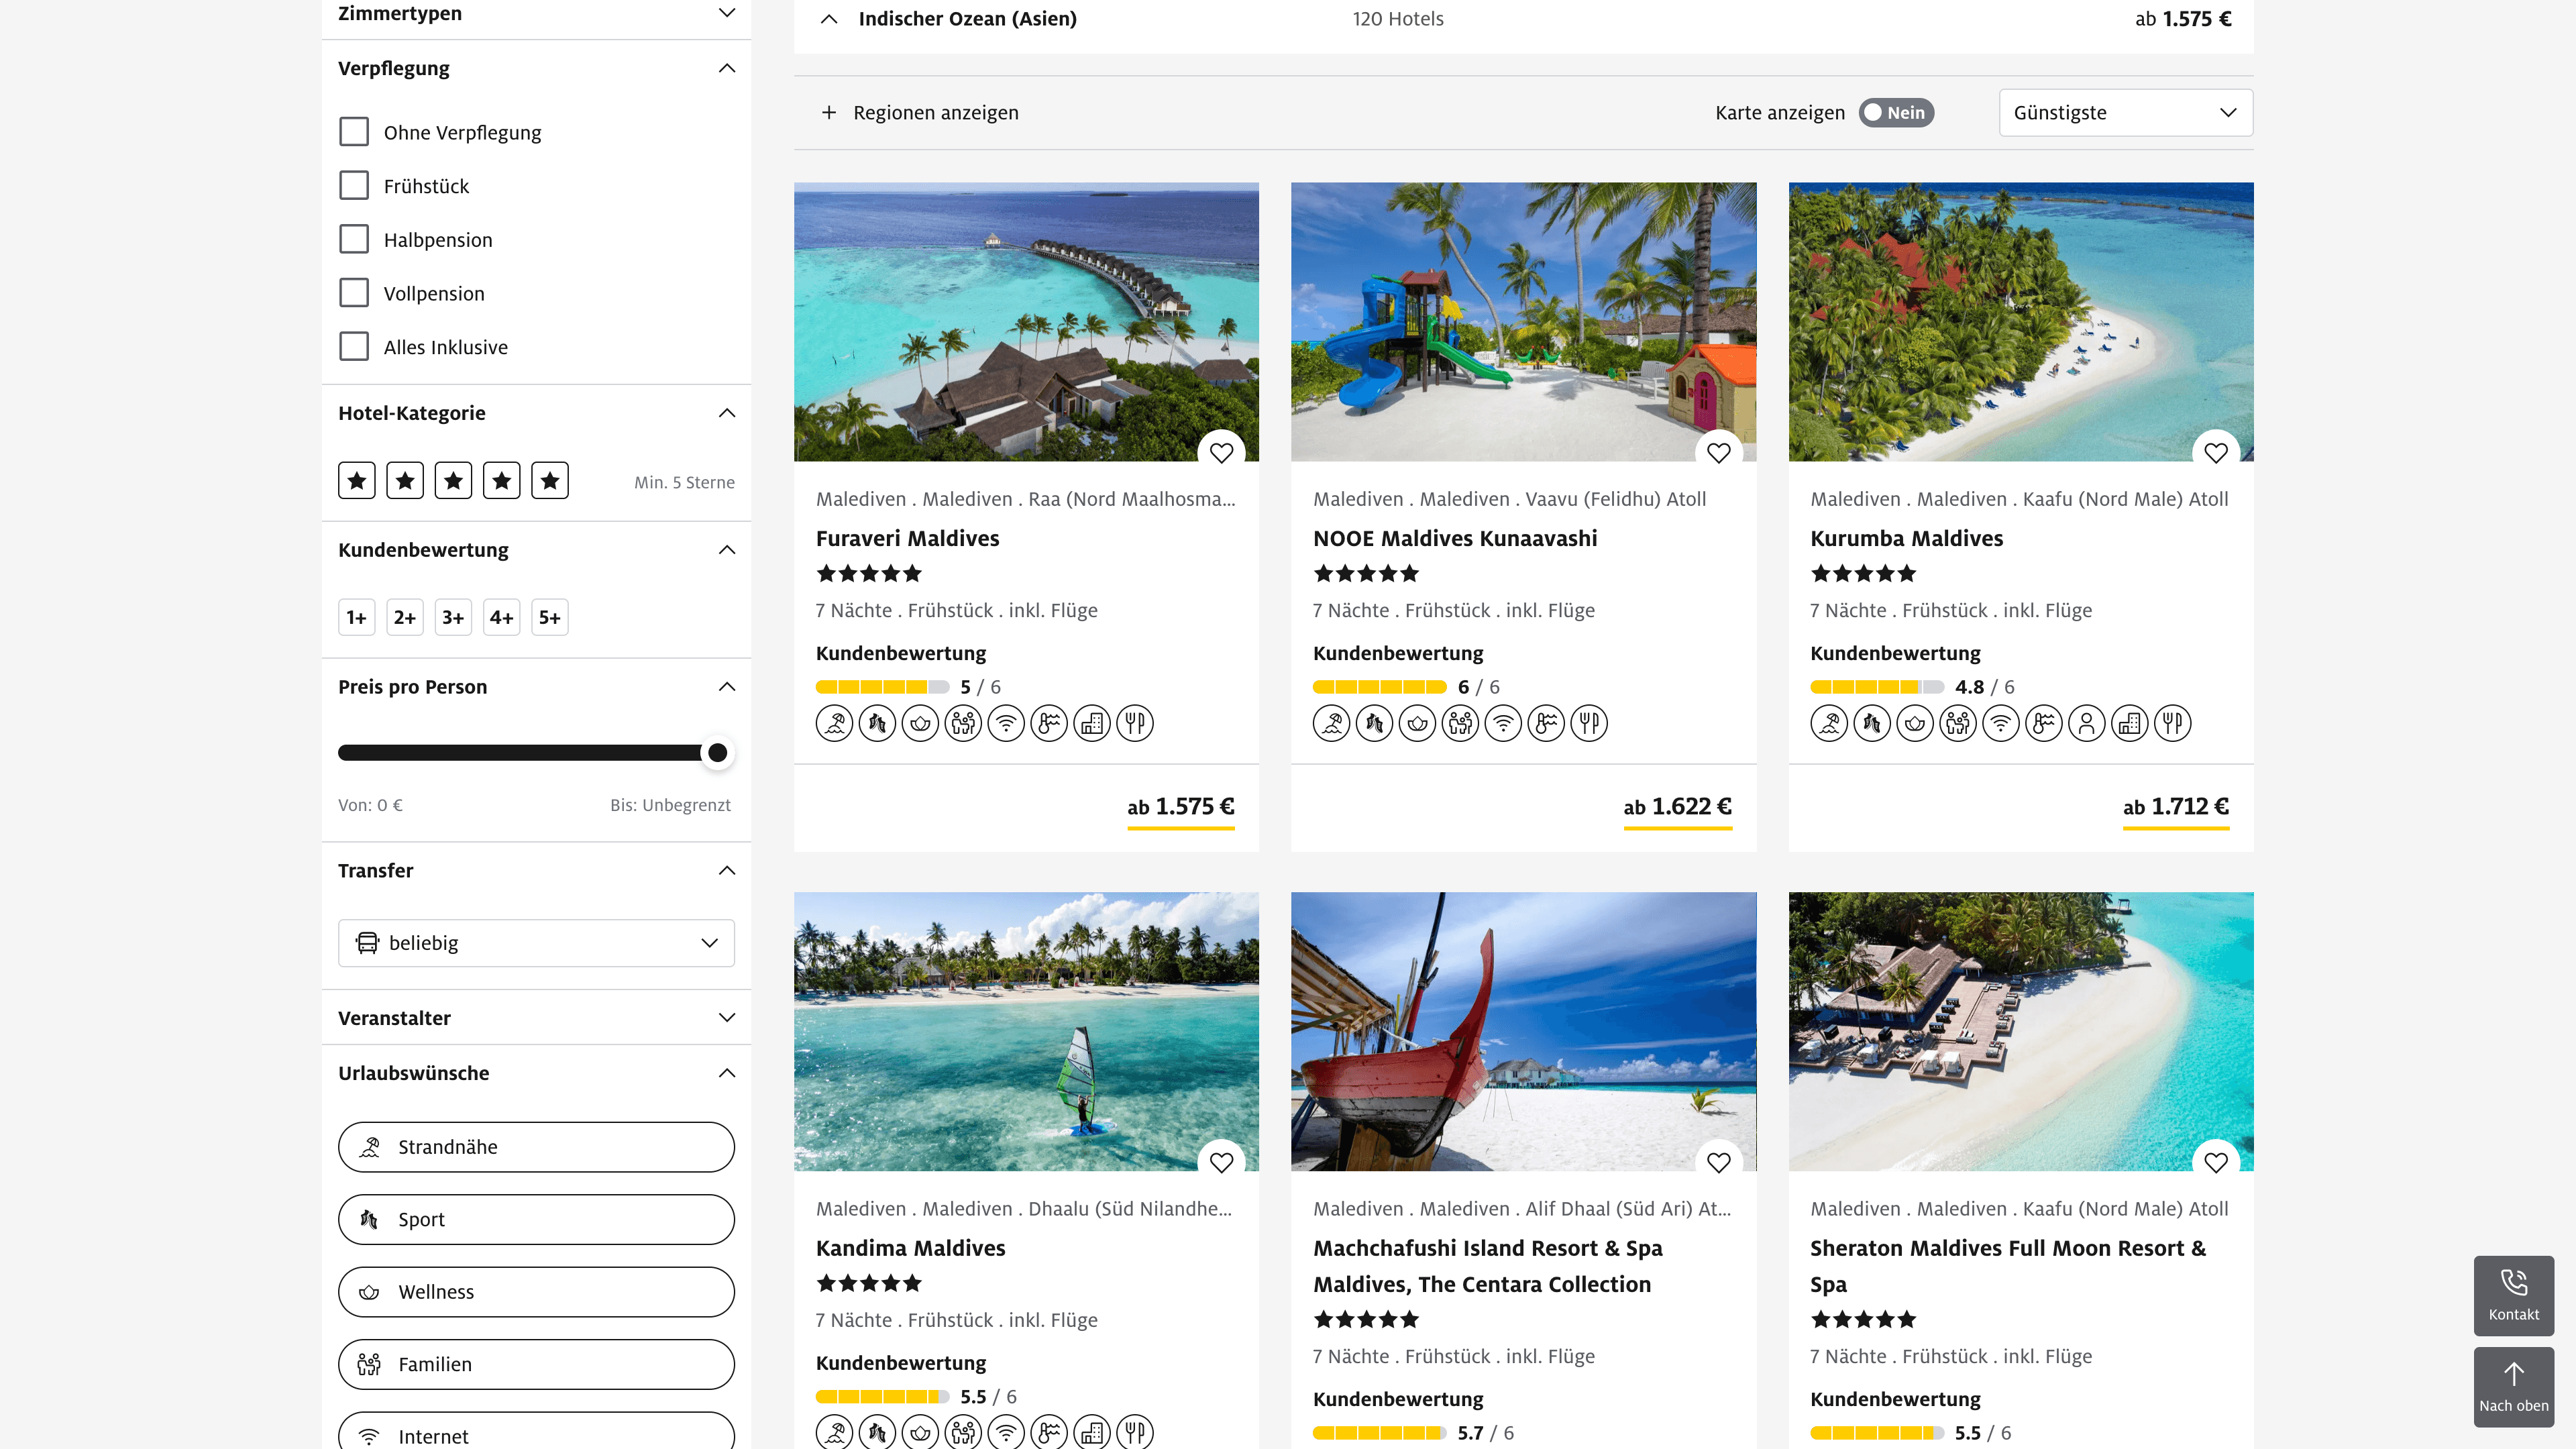Image resolution: width=2576 pixels, height=1449 pixels.
Task: Select the Strandnähe wish button
Action: pyautogui.click(x=536, y=1147)
